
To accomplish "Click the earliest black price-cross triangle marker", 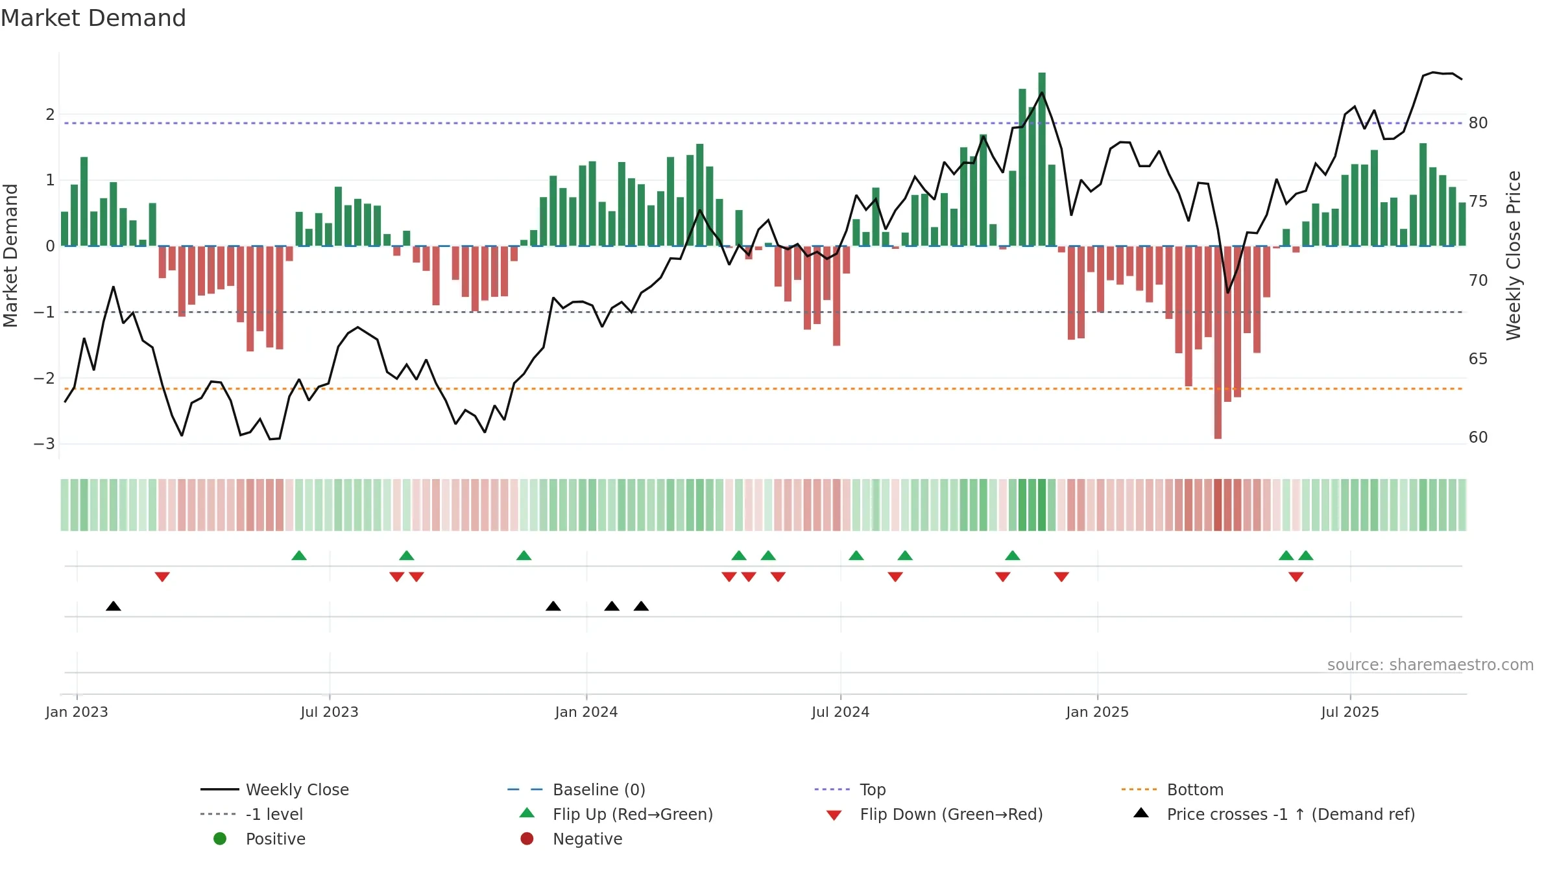I will coord(114,606).
